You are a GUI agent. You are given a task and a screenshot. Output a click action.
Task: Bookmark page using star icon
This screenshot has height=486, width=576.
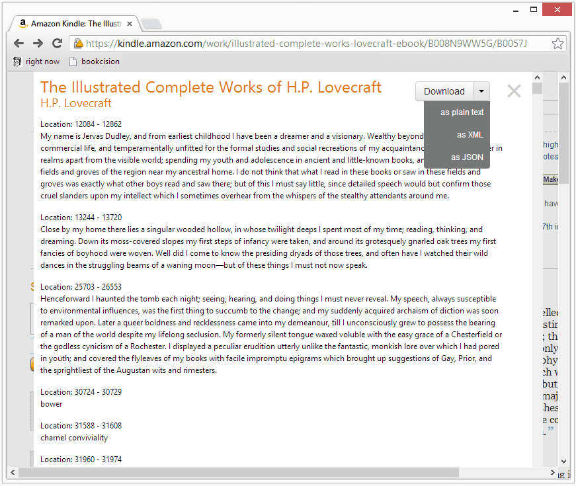click(x=557, y=44)
